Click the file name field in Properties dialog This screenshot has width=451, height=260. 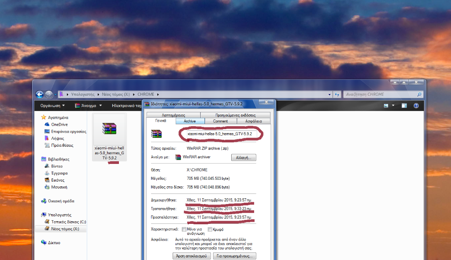tap(222, 134)
